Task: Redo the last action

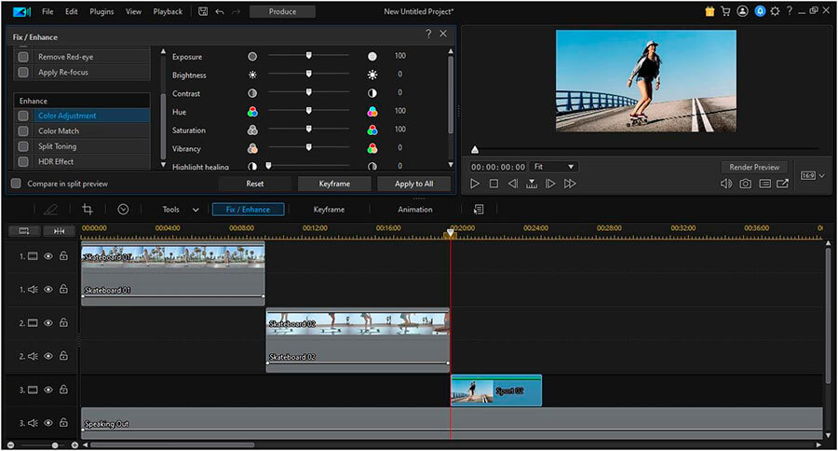Action: (236, 11)
